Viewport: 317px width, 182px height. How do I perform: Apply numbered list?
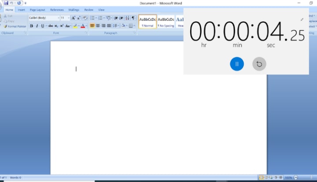click(100, 18)
